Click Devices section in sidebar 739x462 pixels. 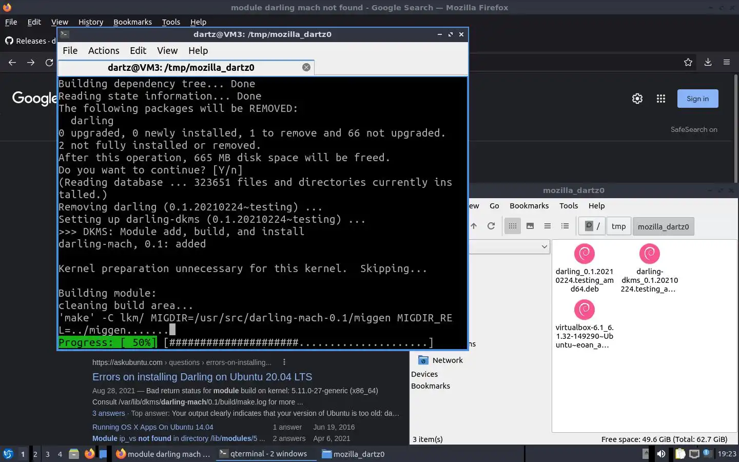point(424,374)
